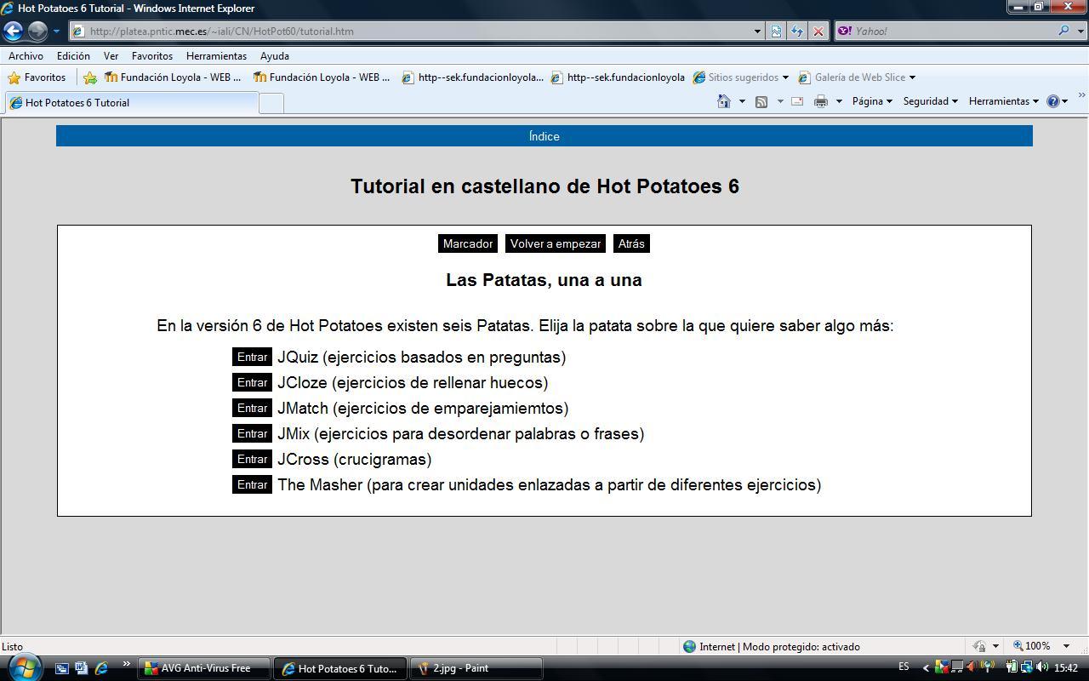Click the Show desktop quick launch icon
The image size is (1089, 681).
point(62,668)
